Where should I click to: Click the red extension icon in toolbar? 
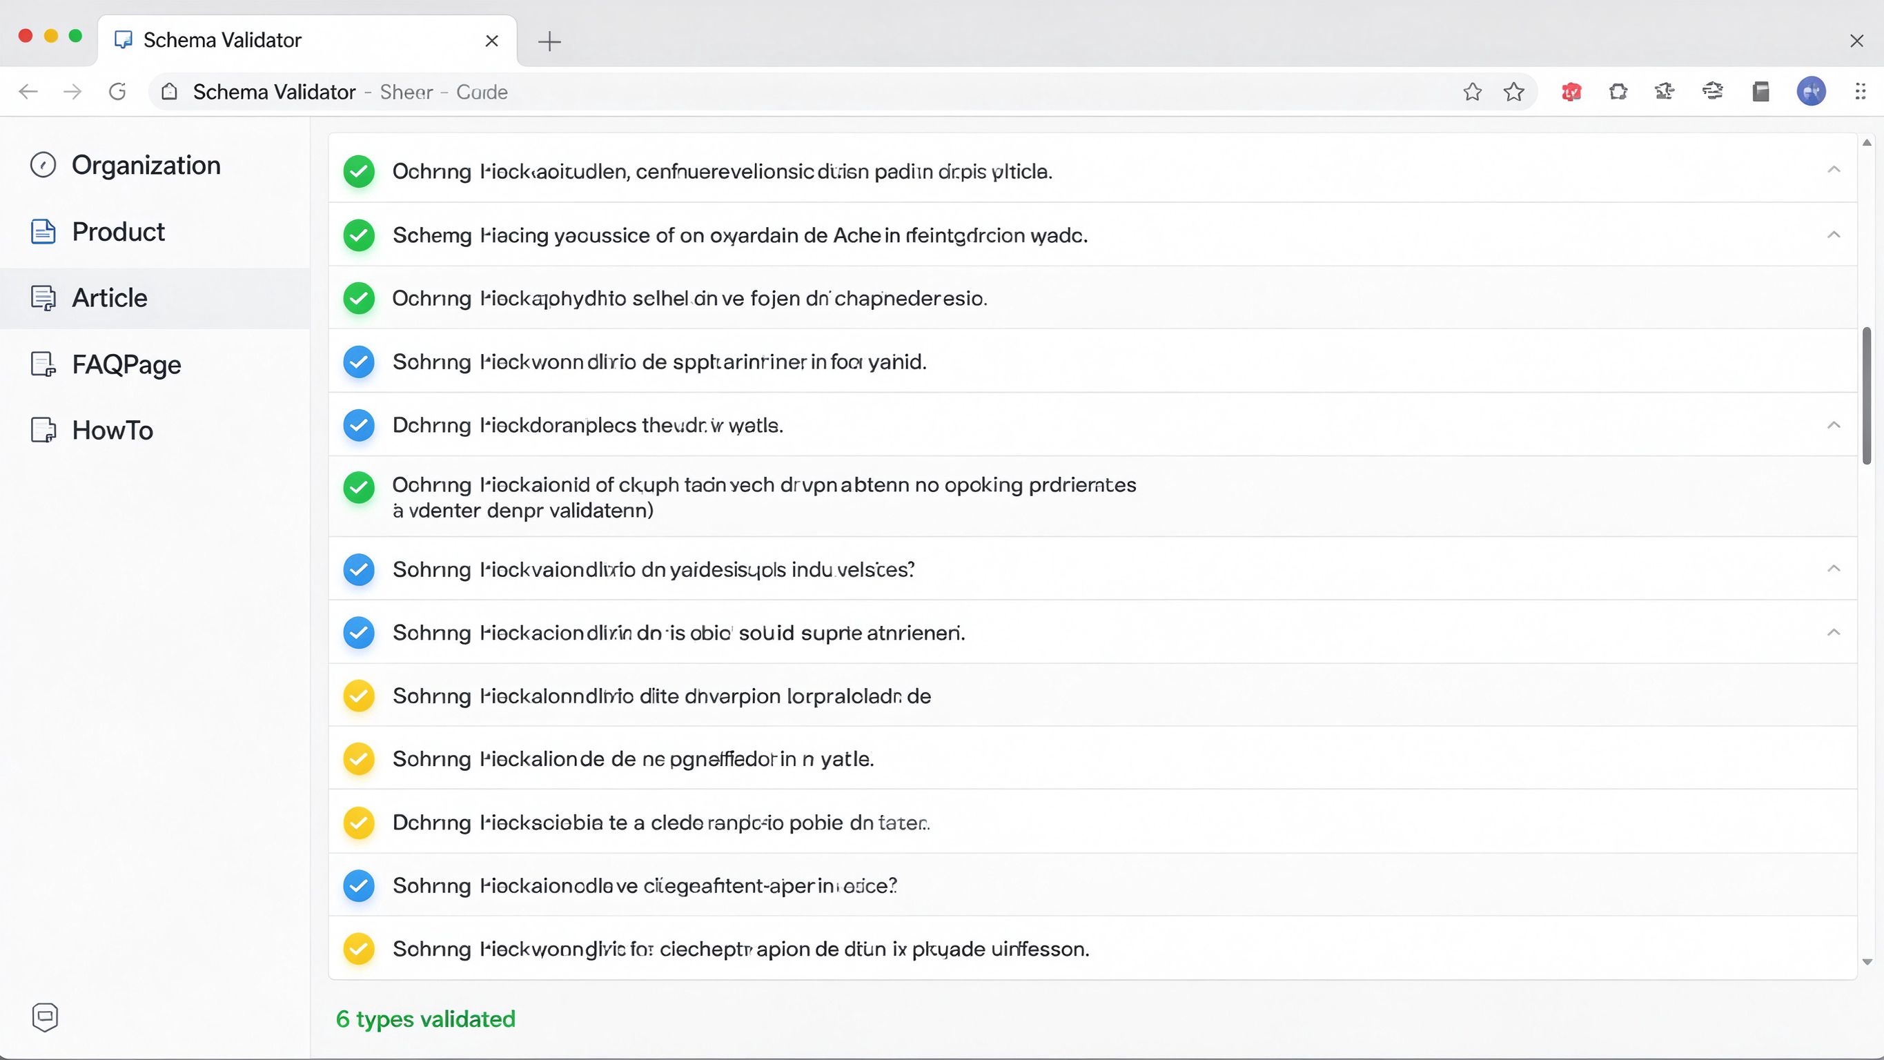pyautogui.click(x=1571, y=92)
